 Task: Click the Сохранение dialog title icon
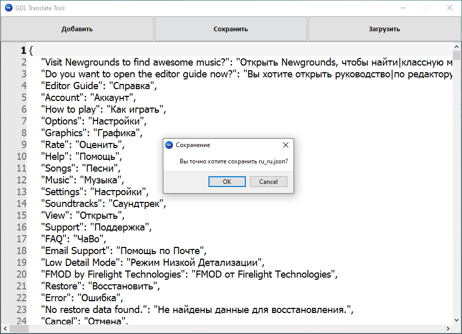169,145
